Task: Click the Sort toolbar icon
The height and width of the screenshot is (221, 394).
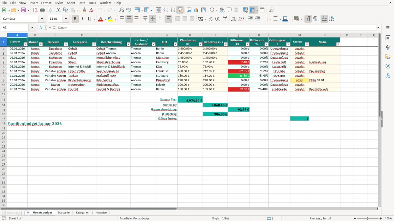Action: click(x=158, y=10)
